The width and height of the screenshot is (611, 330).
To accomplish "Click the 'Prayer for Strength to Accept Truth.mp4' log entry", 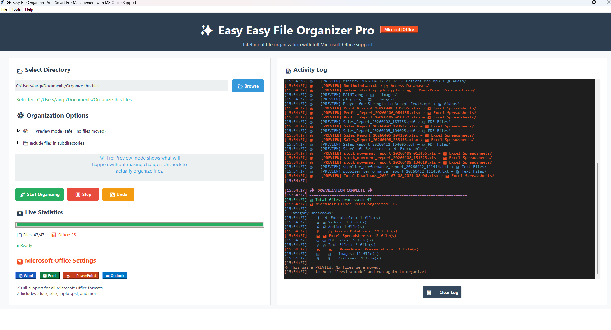I will point(372,104).
